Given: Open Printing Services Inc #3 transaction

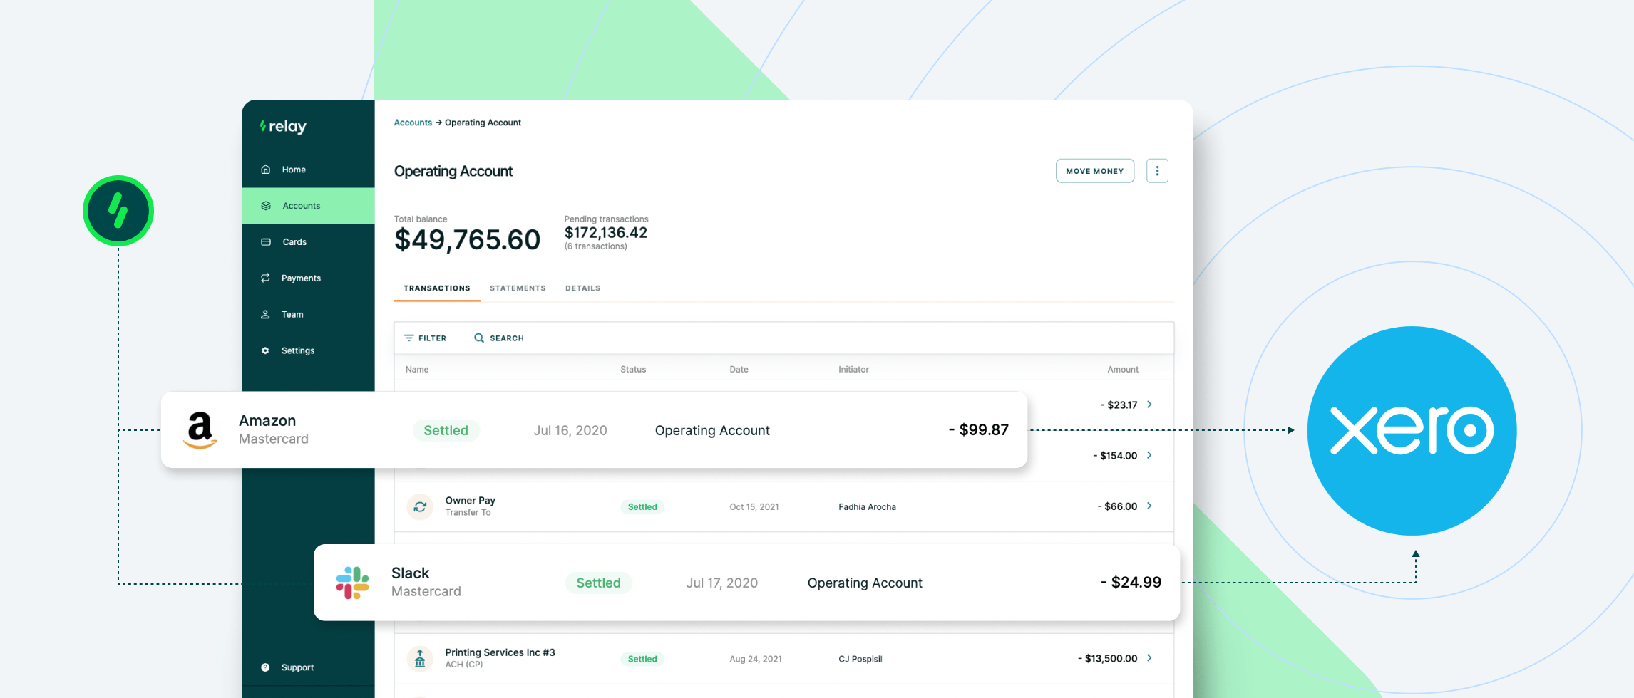Looking at the screenshot, I should pos(500,652).
